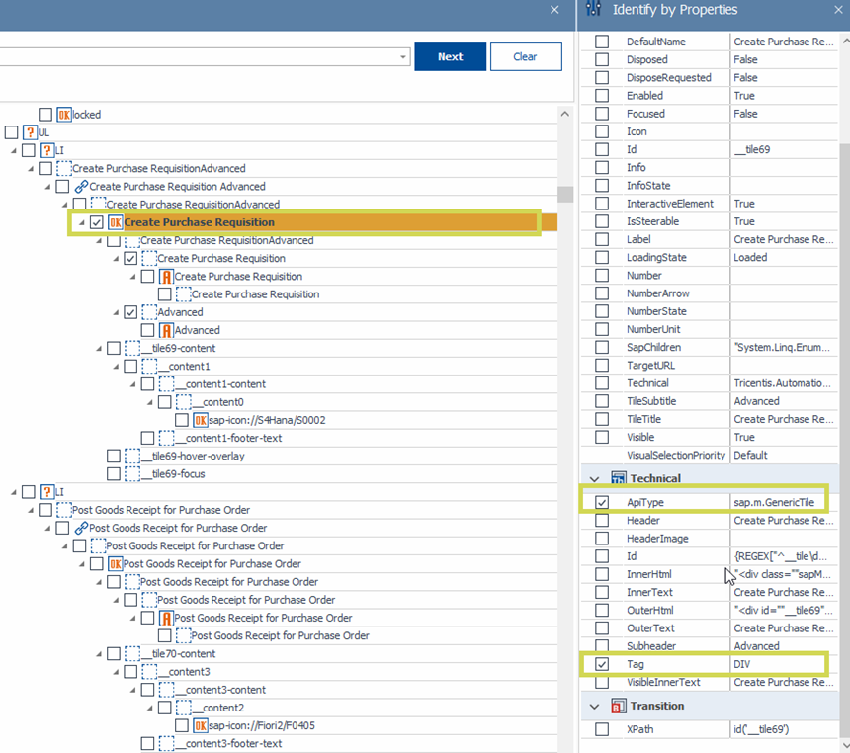This screenshot has width=850, height=753.
Task: Close the left tree panel
Action: click(x=554, y=9)
